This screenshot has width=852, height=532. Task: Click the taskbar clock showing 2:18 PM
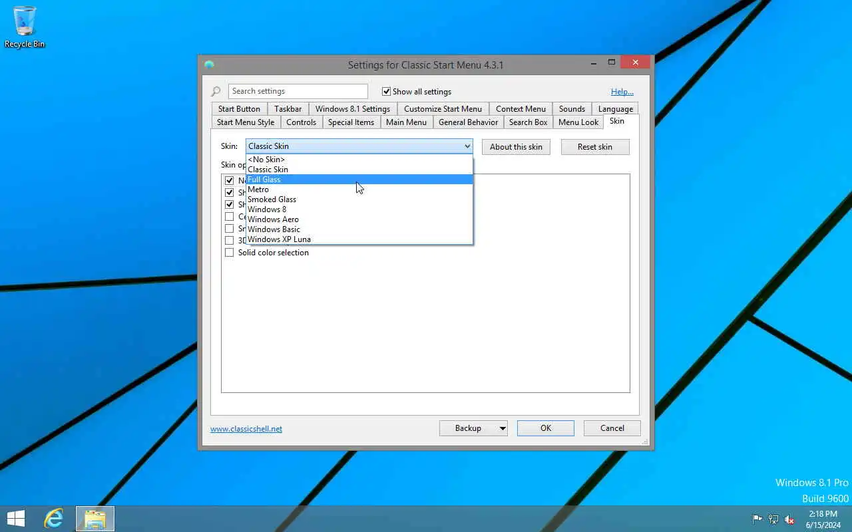823,519
